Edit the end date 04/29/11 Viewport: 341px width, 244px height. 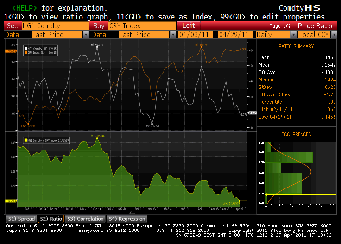[x=235, y=35]
